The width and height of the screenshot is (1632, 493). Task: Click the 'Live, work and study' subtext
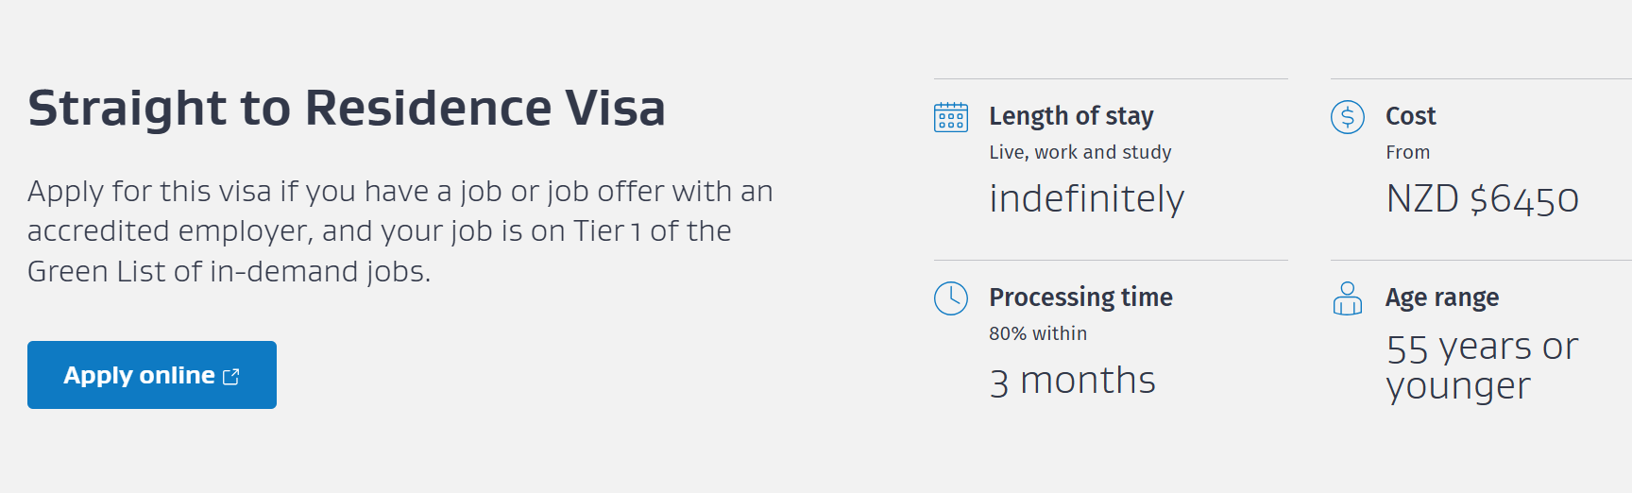(1080, 152)
